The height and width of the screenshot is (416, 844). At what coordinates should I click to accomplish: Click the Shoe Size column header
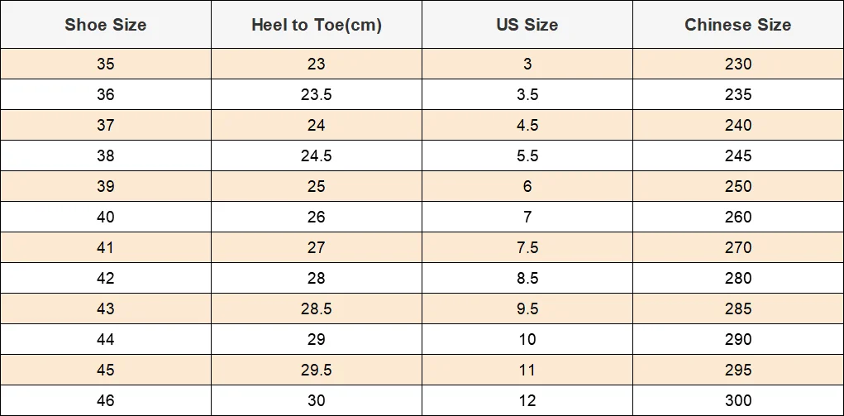(x=106, y=25)
